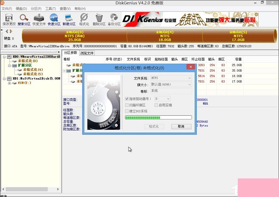Screen dimensions: 279x197
Task: Collapse extended partition row in partition table
Action: 64,71
